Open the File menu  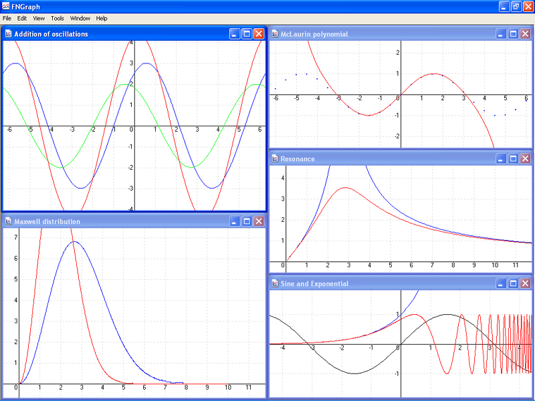(7, 18)
